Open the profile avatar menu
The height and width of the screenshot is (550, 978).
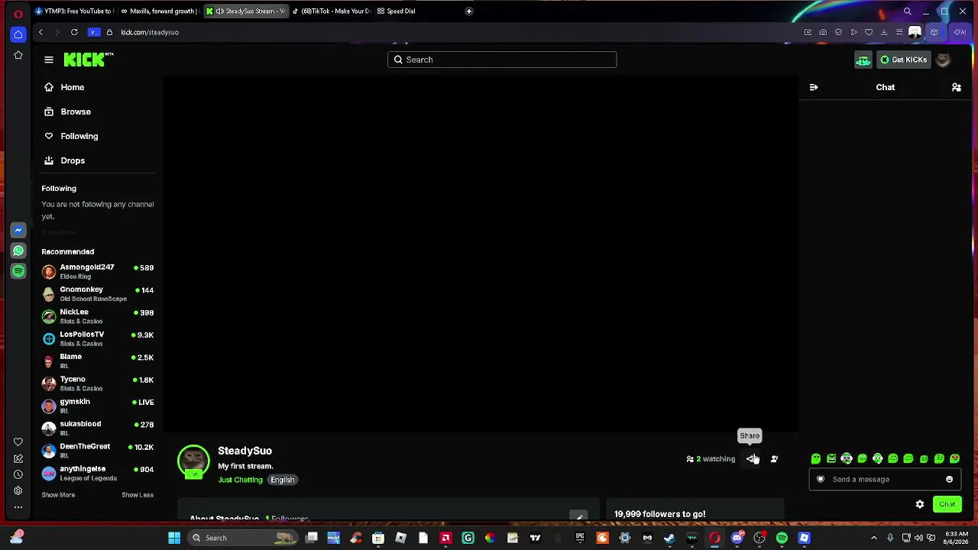pos(944,60)
